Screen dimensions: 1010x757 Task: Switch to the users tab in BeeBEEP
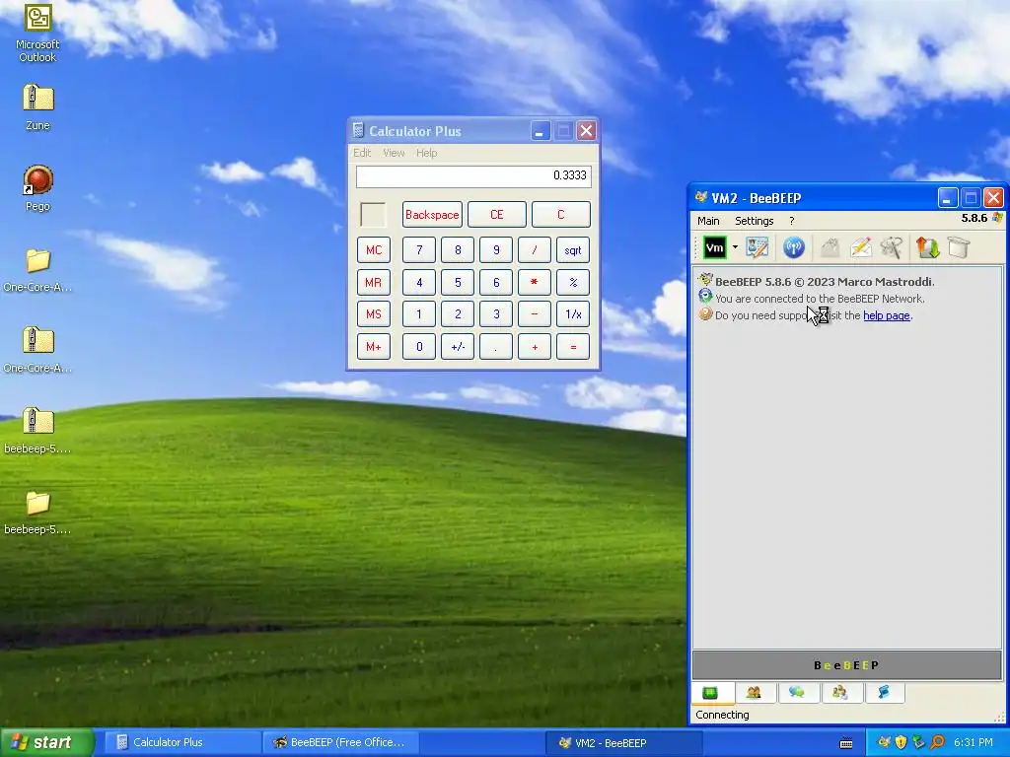[x=754, y=693]
